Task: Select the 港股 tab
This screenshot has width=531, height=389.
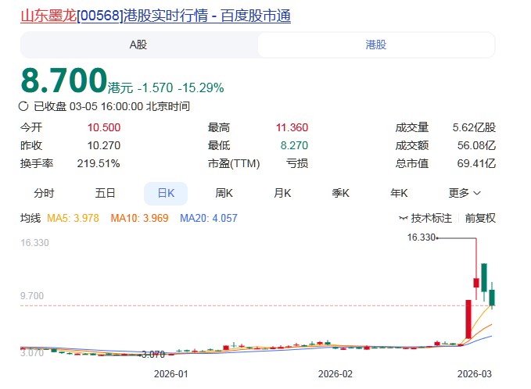Action: click(376, 45)
